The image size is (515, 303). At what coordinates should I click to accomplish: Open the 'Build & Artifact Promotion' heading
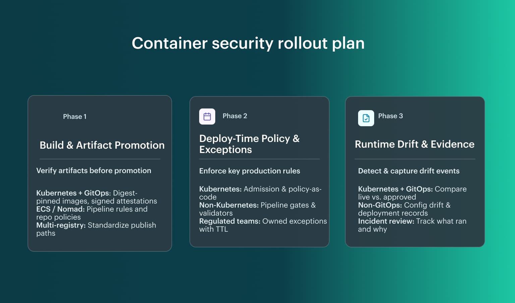[102, 145]
